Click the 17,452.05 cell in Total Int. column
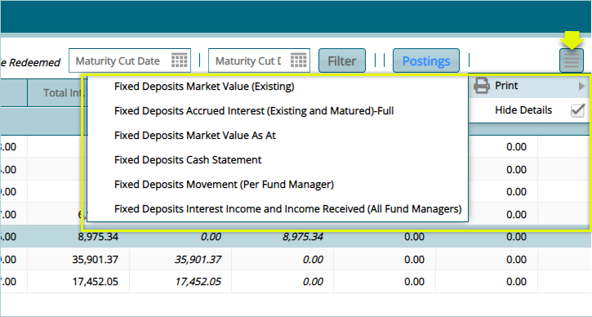592x317 pixels. click(x=96, y=282)
